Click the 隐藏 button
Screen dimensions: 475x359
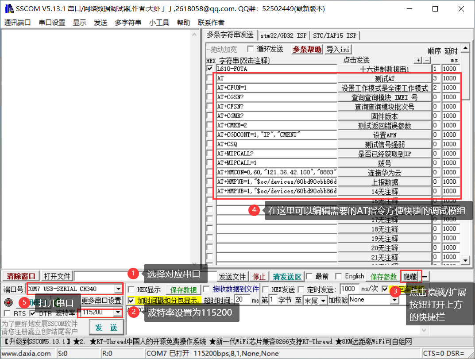pyautogui.click(x=410, y=277)
